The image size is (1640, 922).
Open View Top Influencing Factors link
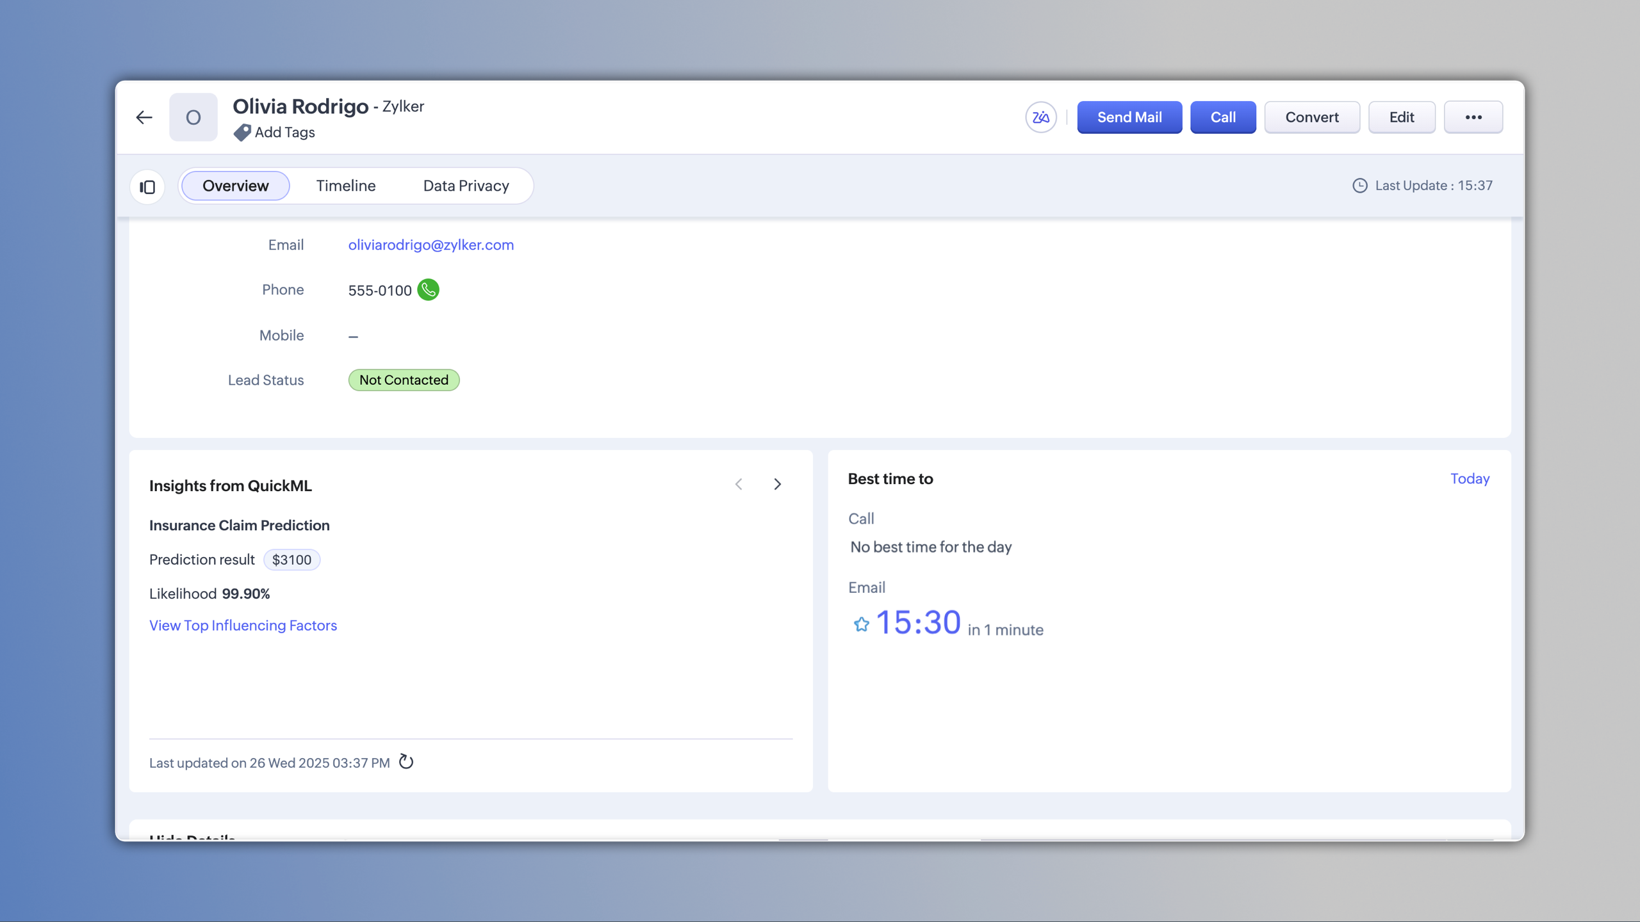243,626
